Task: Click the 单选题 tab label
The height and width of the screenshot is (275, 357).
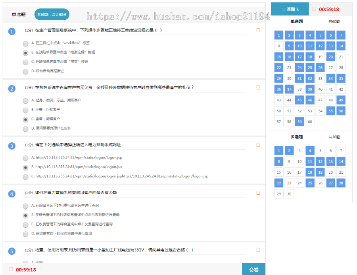Action: tap(19, 14)
